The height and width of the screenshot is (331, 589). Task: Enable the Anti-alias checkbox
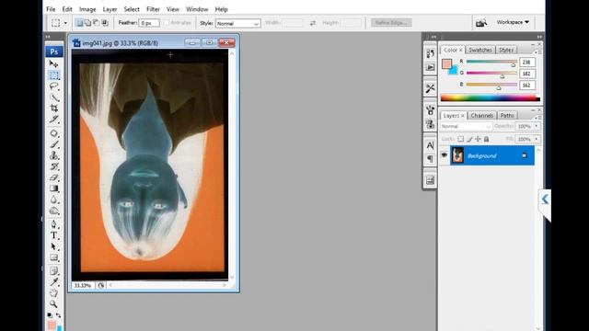pos(167,23)
